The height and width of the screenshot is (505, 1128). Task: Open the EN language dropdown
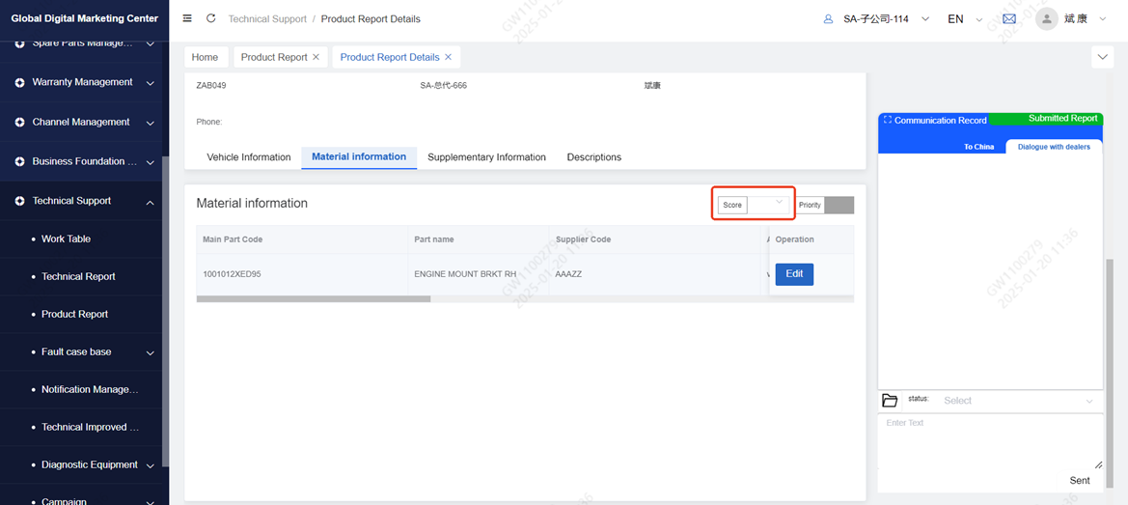tap(964, 18)
